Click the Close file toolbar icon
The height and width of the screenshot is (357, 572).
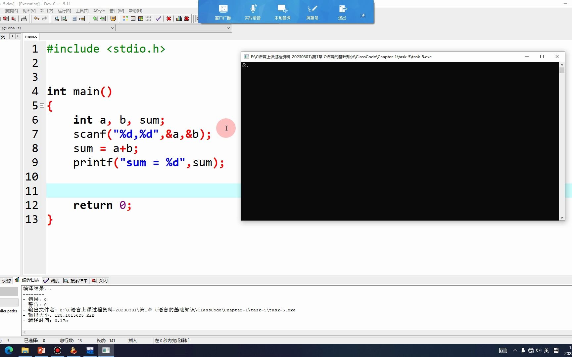6,19
